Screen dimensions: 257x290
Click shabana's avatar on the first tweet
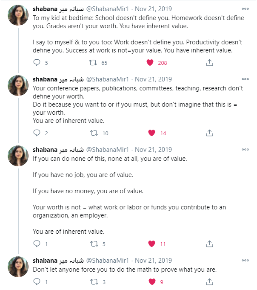click(x=18, y=15)
